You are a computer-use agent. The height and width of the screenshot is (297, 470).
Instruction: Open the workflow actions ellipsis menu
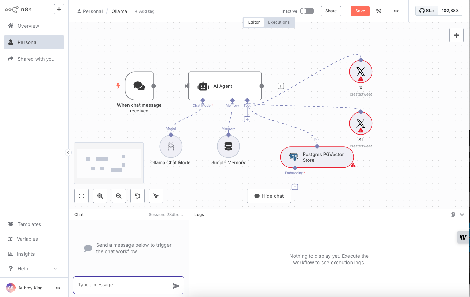tap(396, 11)
